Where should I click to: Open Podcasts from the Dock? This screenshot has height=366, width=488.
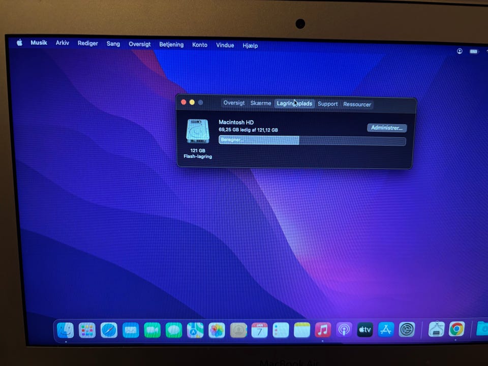click(344, 330)
